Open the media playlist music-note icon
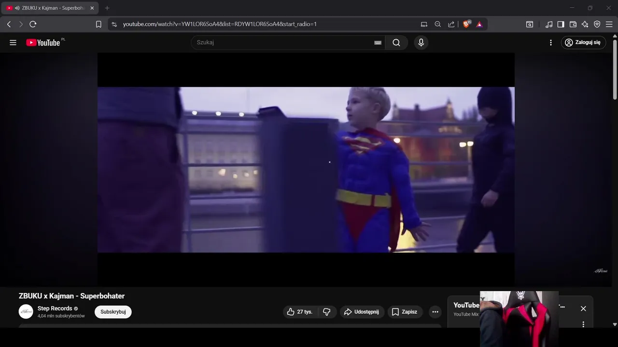This screenshot has height=347, width=618. [549, 24]
